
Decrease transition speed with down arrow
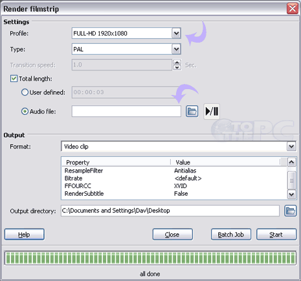pyautogui.click(x=177, y=67)
